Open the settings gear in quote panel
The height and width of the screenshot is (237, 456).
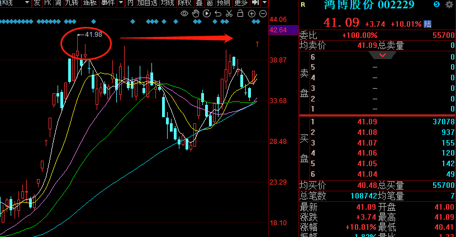450,5
